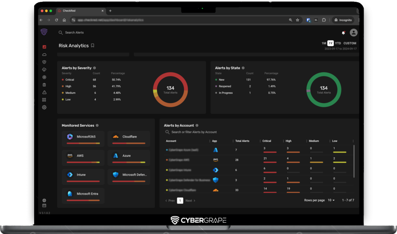Sort table by Total Alerts column header
The width and height of the screenshot is (397, 234).
pyautogui.click(x=242, y=141)
